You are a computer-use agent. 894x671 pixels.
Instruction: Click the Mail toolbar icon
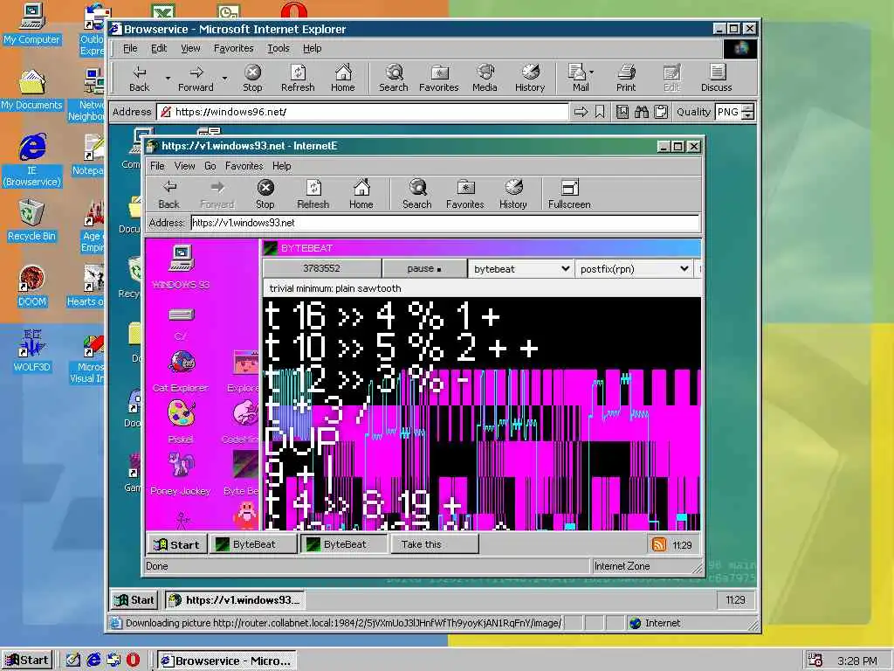coord(580,78)
